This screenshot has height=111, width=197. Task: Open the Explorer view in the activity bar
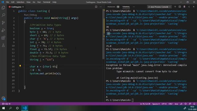point(3,8)
